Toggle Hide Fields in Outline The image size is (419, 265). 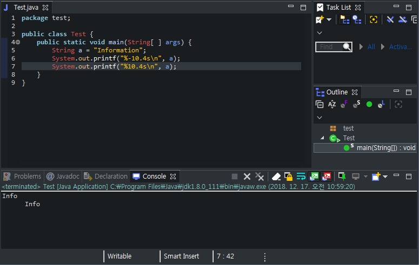pos(344,104)
